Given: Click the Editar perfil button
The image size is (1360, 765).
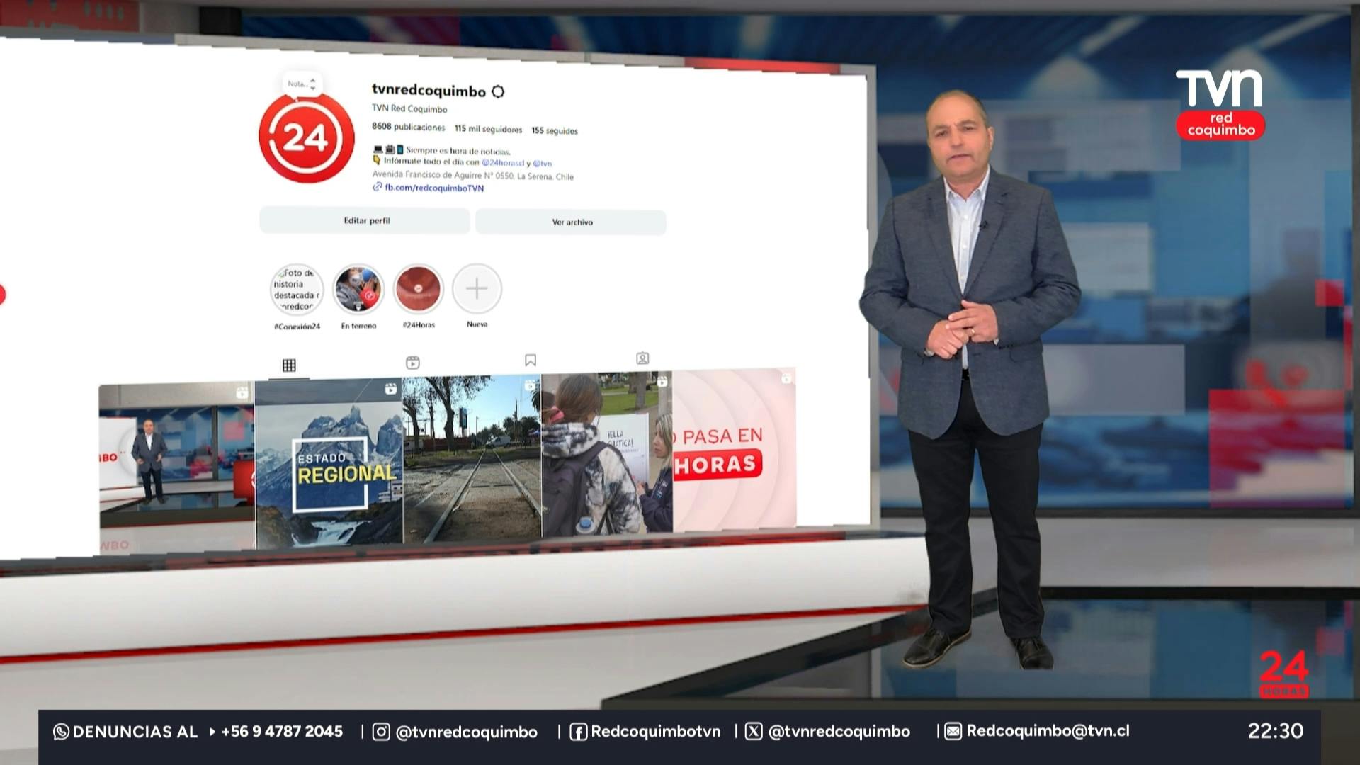Looking at the screenshot, I should tap(365, 220).
